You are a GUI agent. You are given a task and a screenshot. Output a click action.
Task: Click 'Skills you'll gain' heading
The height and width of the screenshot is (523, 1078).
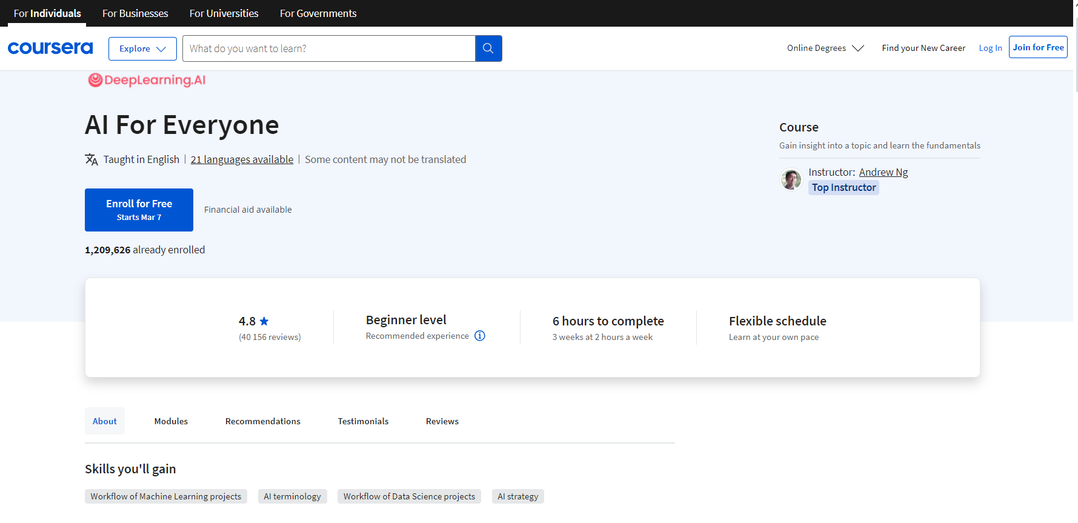(x=130, y=469)
